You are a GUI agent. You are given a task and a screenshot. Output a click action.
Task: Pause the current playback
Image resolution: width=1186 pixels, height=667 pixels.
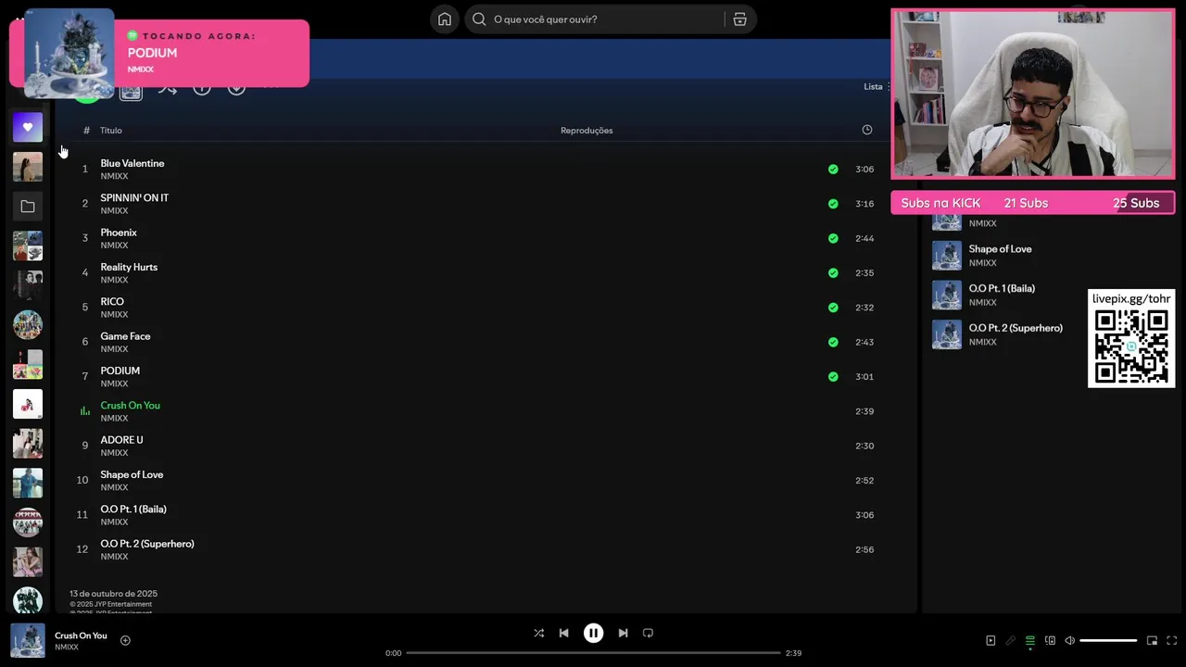tap(593, 633)
